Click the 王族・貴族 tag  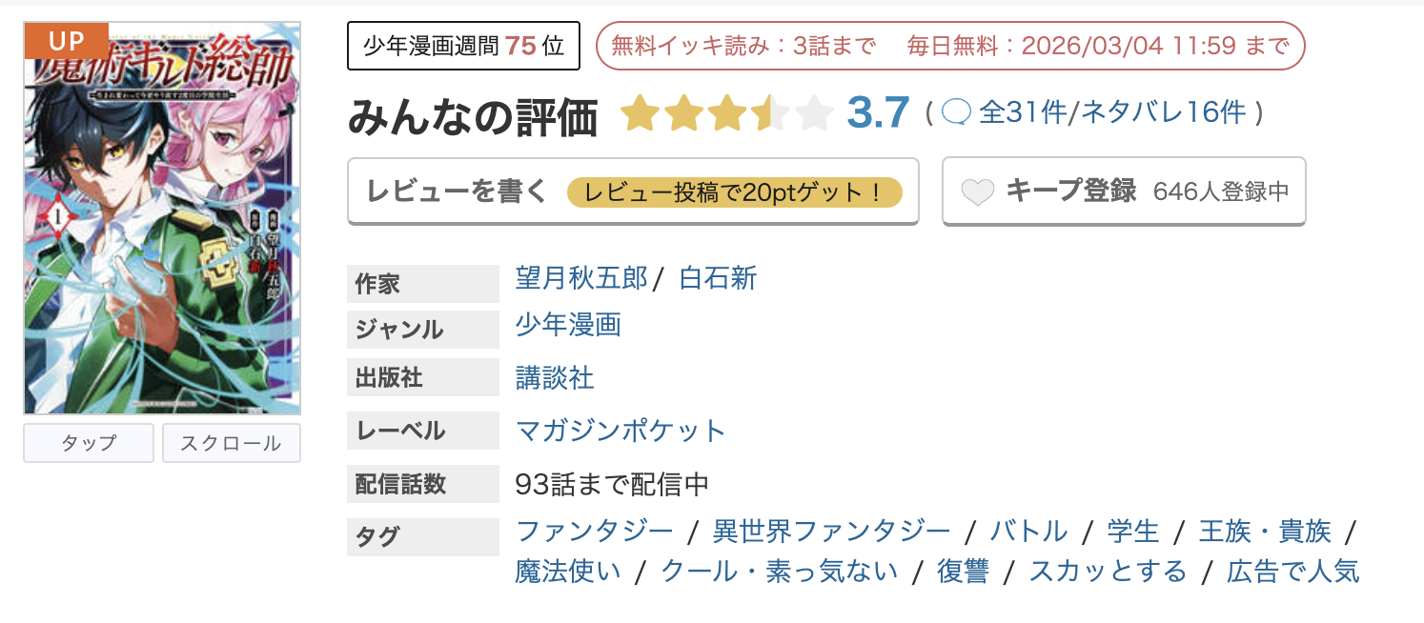point(1264,531)
